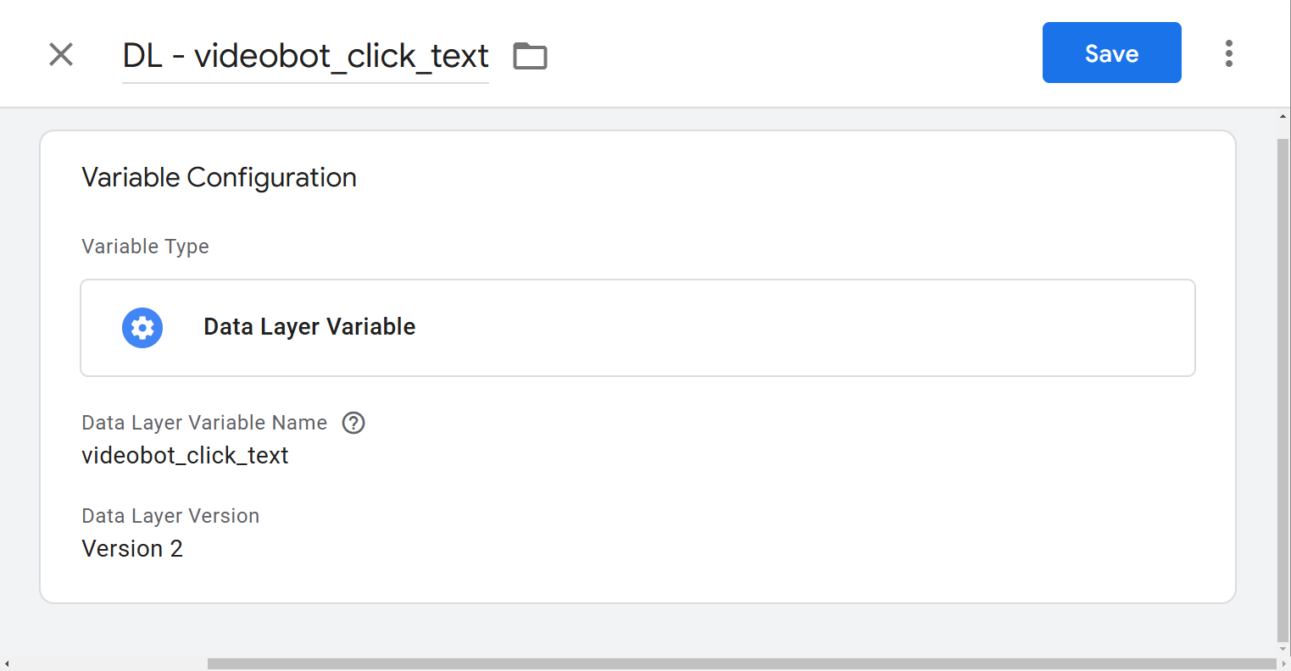Open the Data Layer Variable type selector

pyautogui.click(x=637, y=328)
